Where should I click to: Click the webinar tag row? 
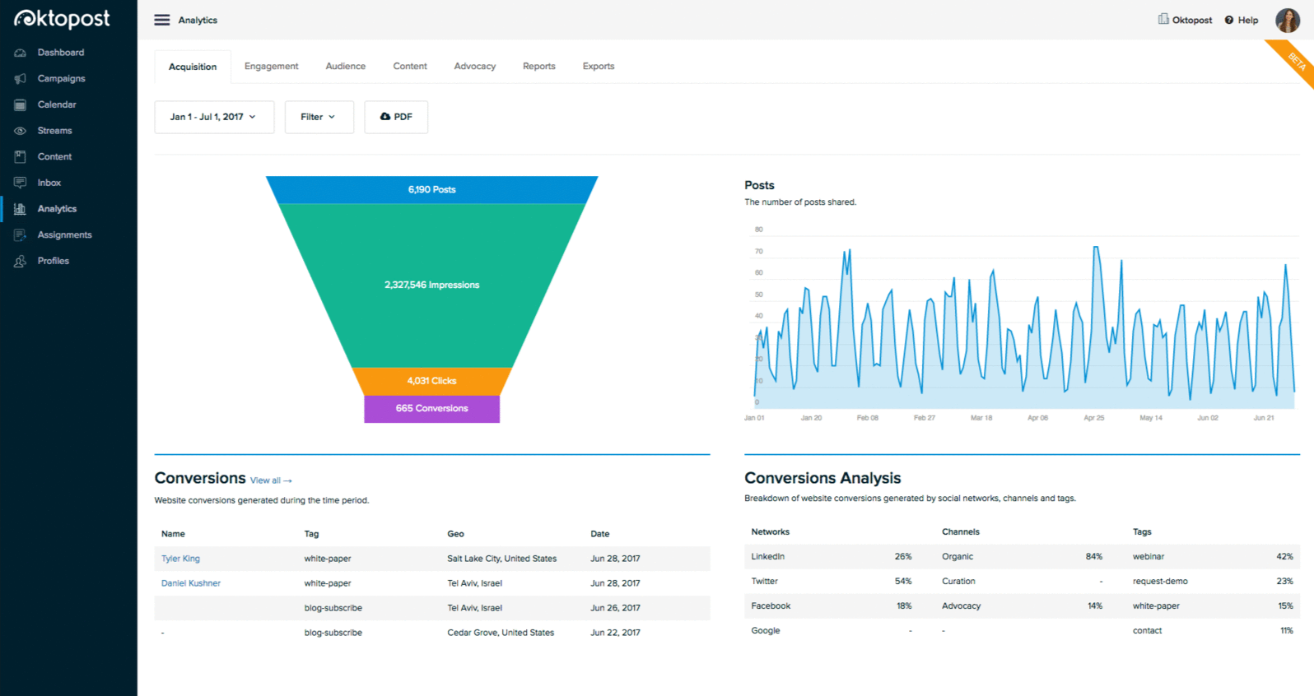pyautogui.click(x=1213, y=557)
